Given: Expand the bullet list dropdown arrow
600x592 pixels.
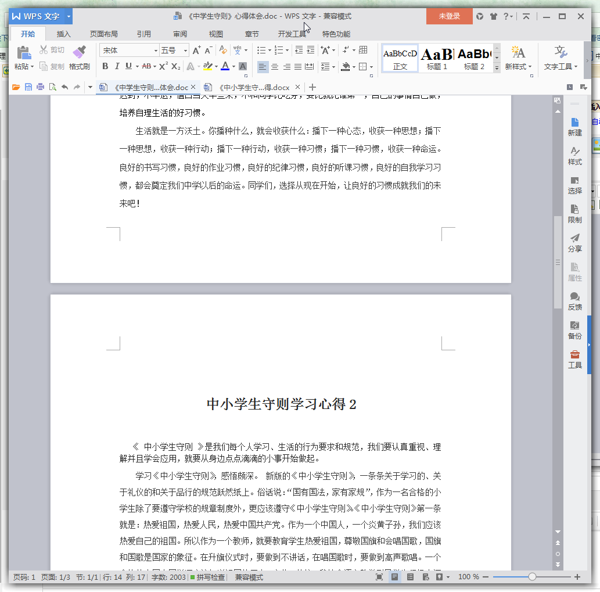Looking at the screenshot, I should pyautogui.click(x=270, y=50).
